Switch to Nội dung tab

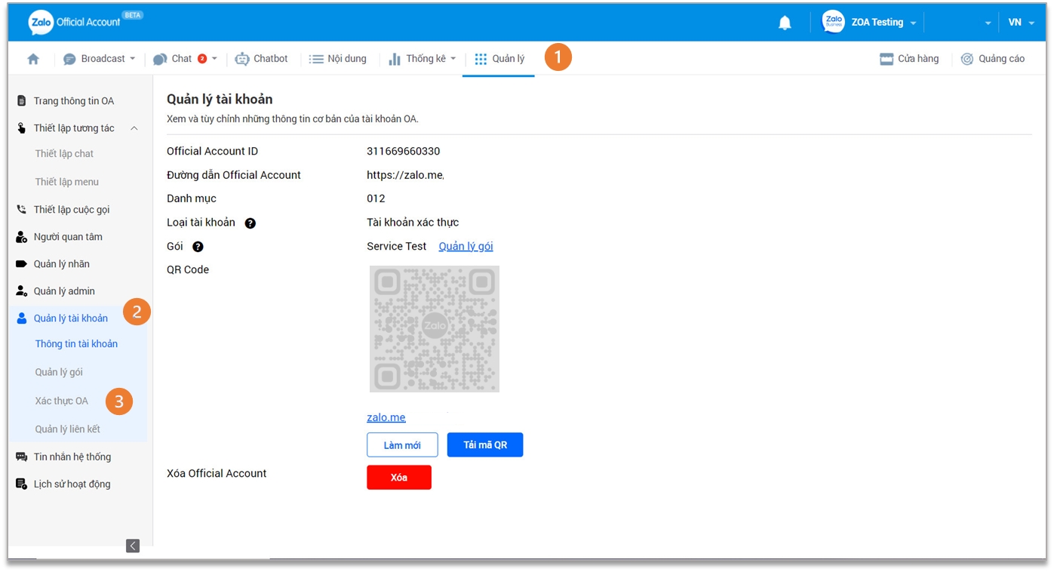coord(338,59)
